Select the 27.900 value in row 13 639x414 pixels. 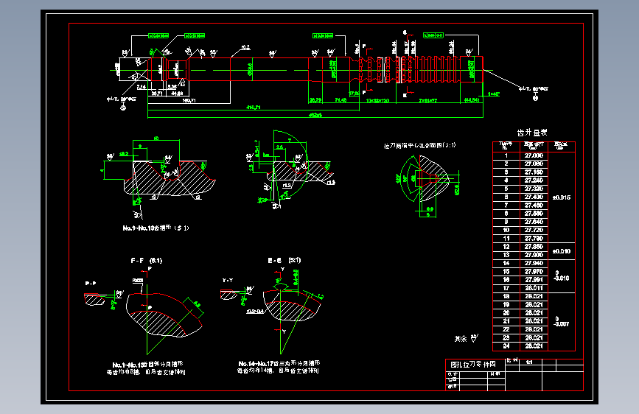coord(534,255)
